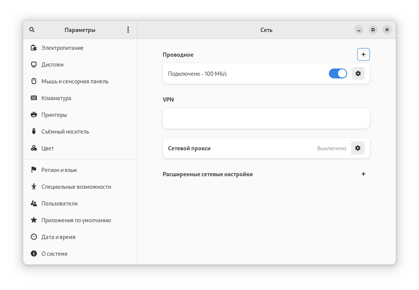The width and height of the screenshot is (419, 290).
Task: Open the network proxy gear settings
Action: (358, 148)
